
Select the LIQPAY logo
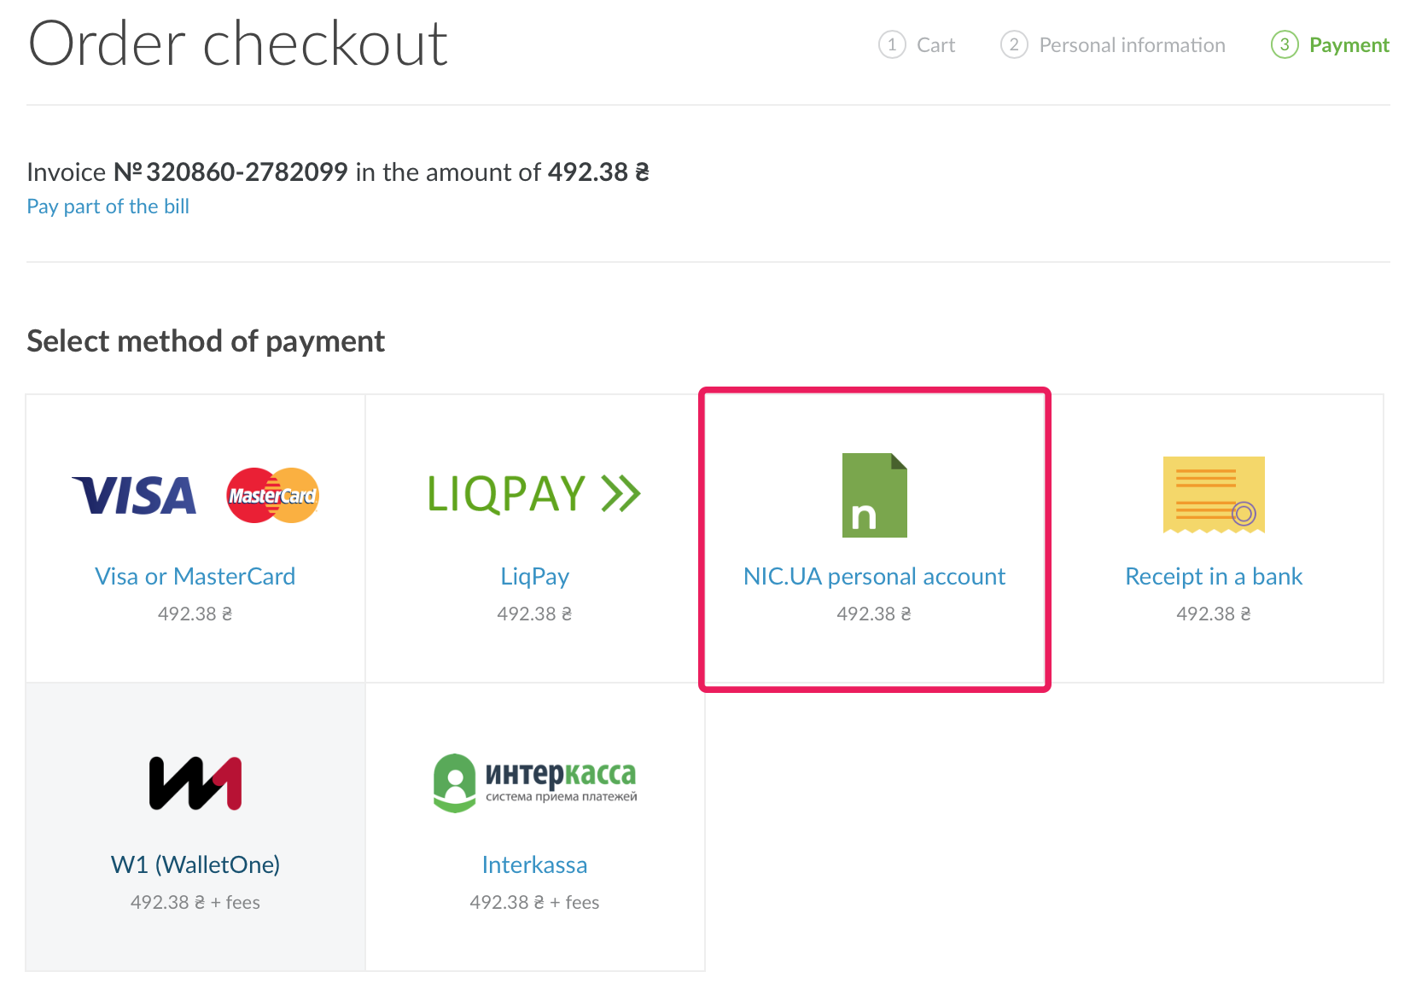(533, 494)
